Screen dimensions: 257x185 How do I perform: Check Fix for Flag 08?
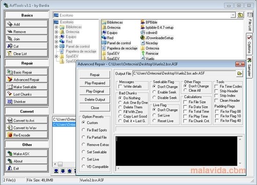point(217,111)
